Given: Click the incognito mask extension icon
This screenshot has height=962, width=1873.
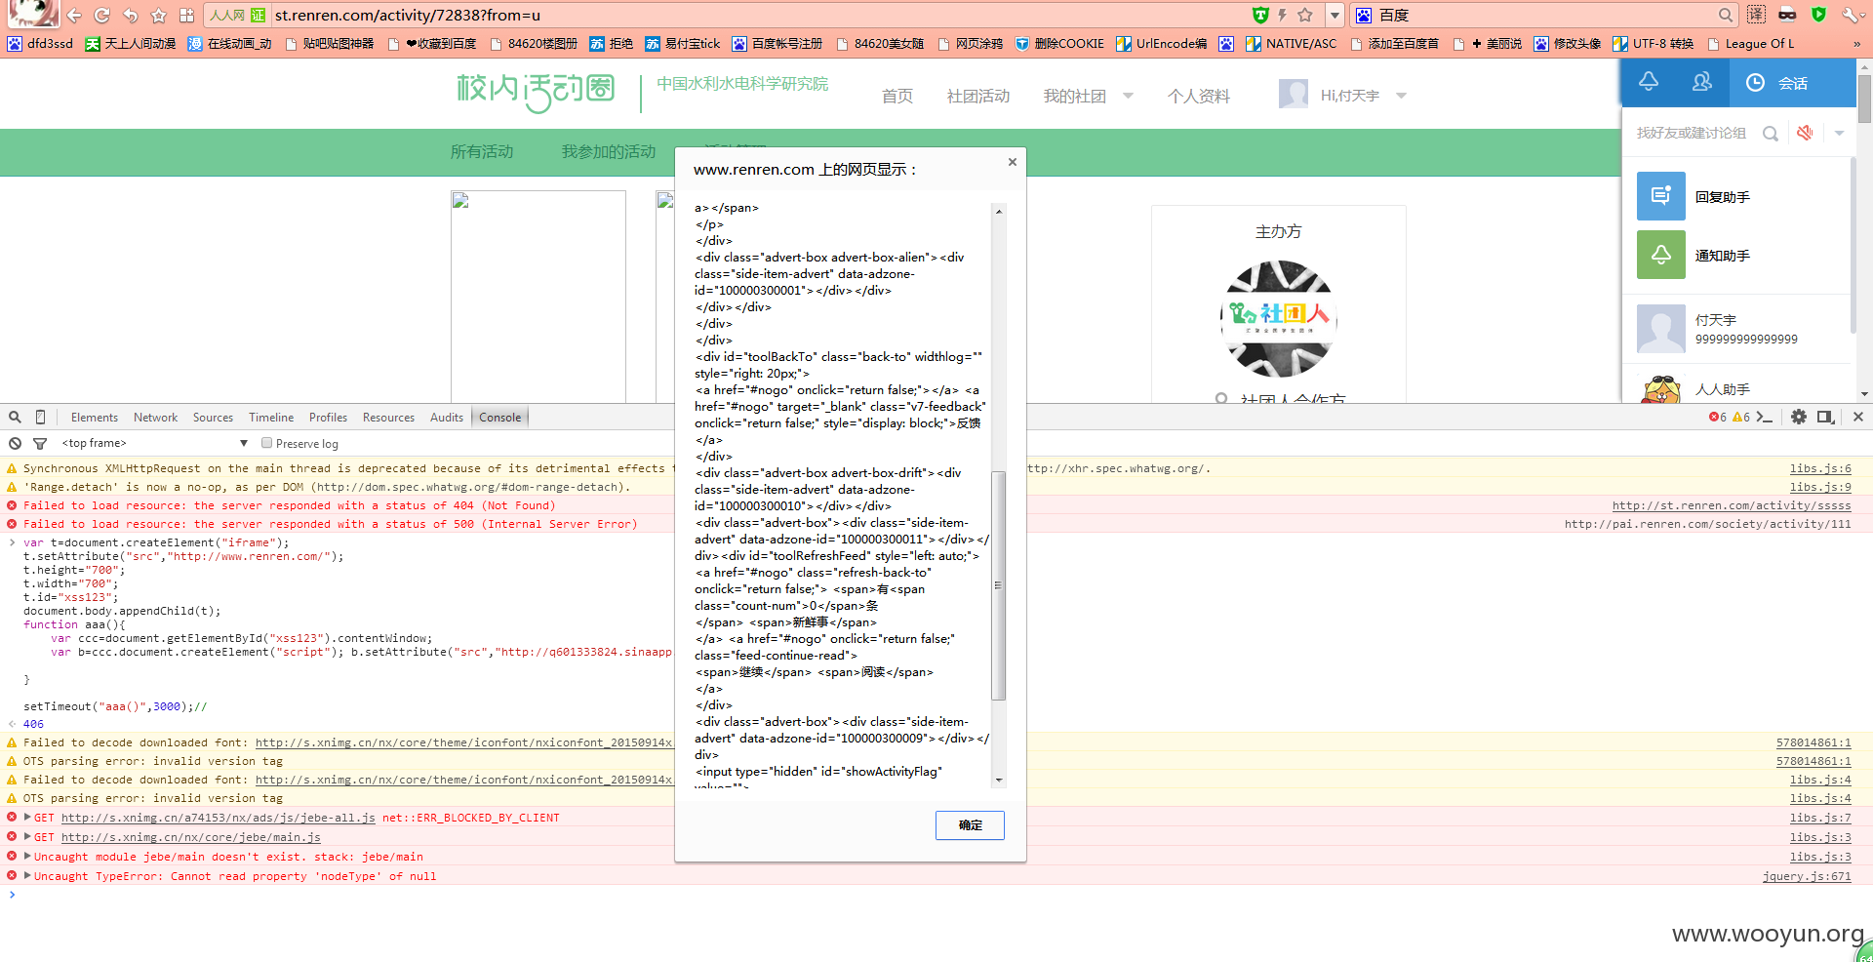Looking at the screenshot, I should 1787,14.
